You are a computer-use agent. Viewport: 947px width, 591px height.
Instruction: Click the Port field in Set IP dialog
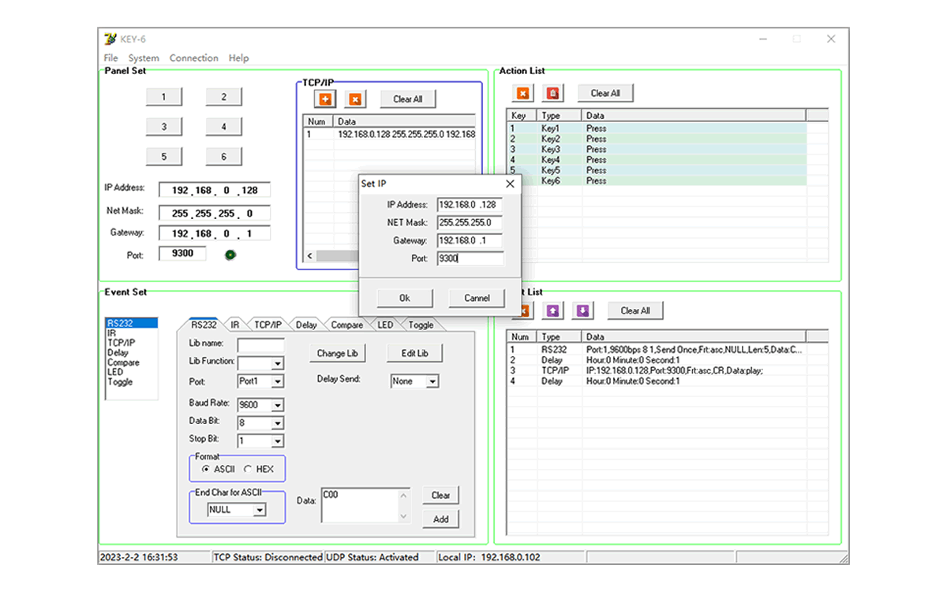470,258
